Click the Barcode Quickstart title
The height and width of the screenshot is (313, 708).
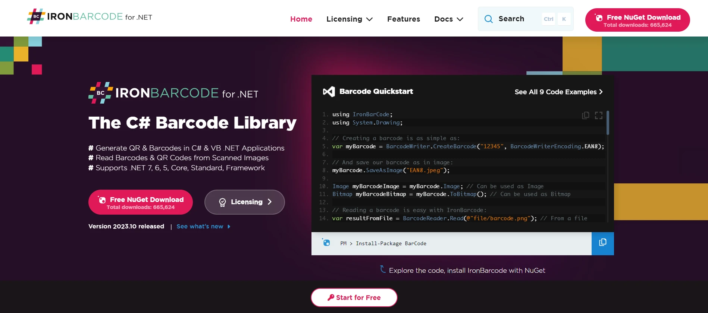tap(376, 91)
